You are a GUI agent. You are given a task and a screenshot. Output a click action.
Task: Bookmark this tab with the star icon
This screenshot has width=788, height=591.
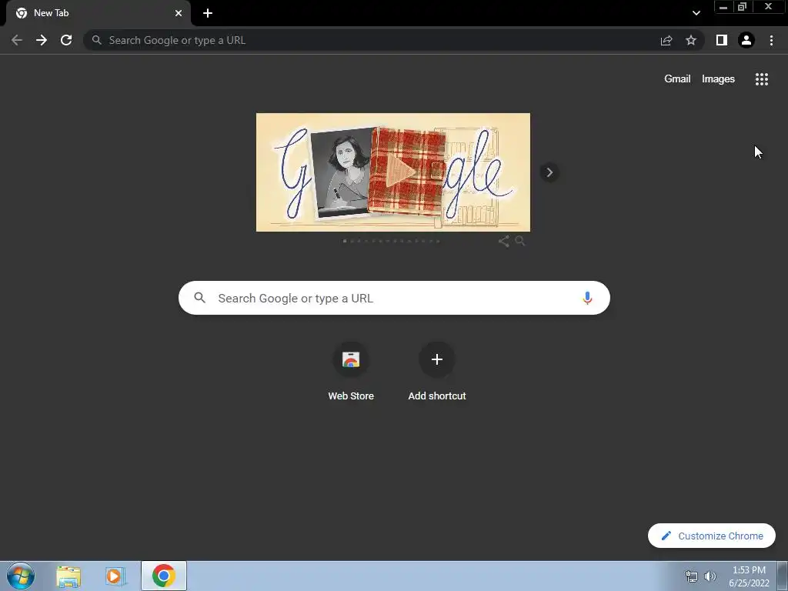click(x=691, y=40)
